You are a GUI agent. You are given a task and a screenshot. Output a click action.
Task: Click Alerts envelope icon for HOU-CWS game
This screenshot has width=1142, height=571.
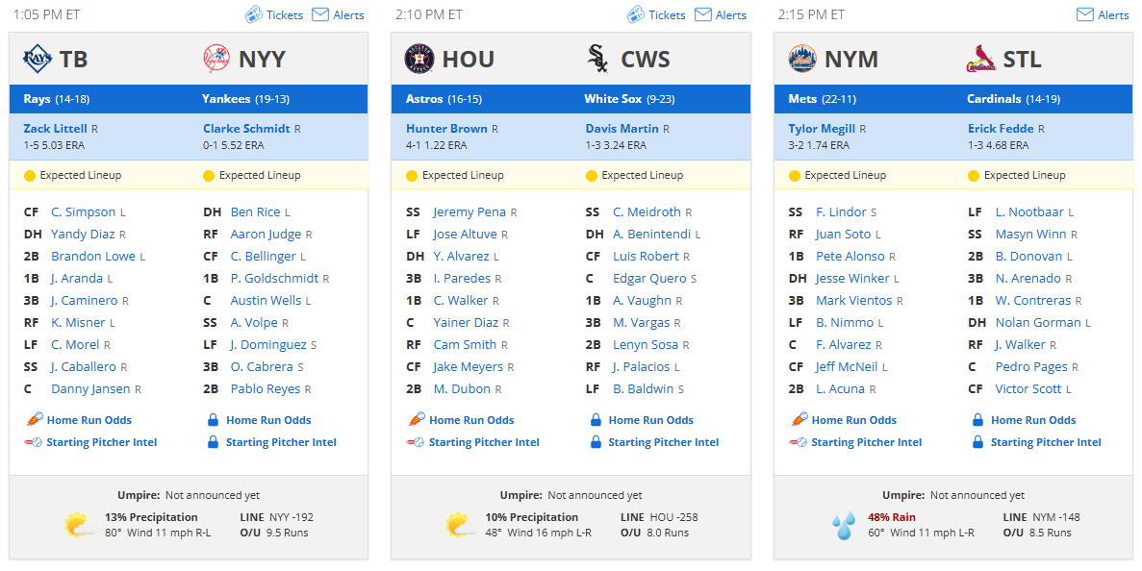point(703,14)
